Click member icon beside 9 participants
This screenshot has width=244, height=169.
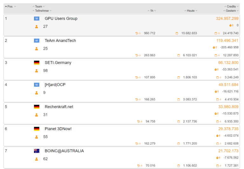tap(37, 93)
